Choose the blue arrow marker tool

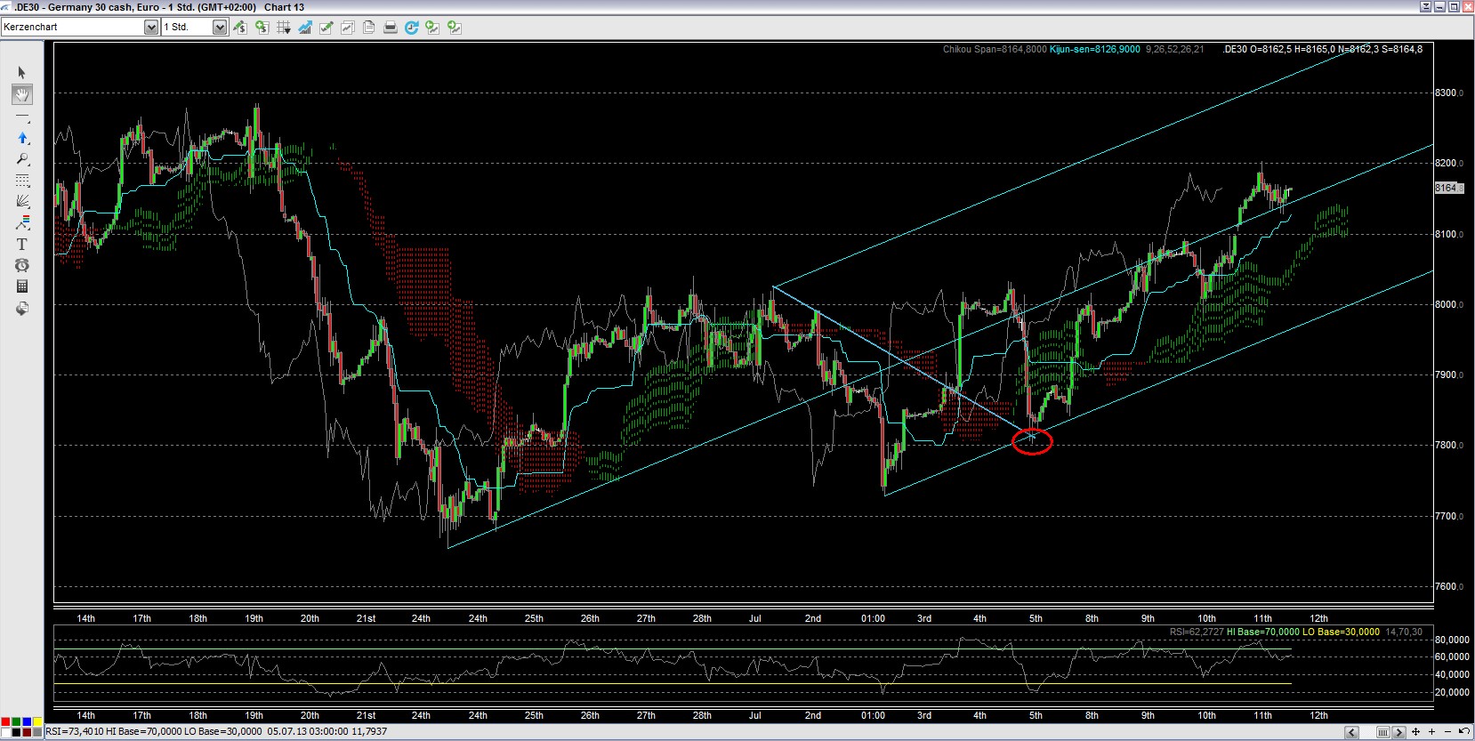point(22,138)
